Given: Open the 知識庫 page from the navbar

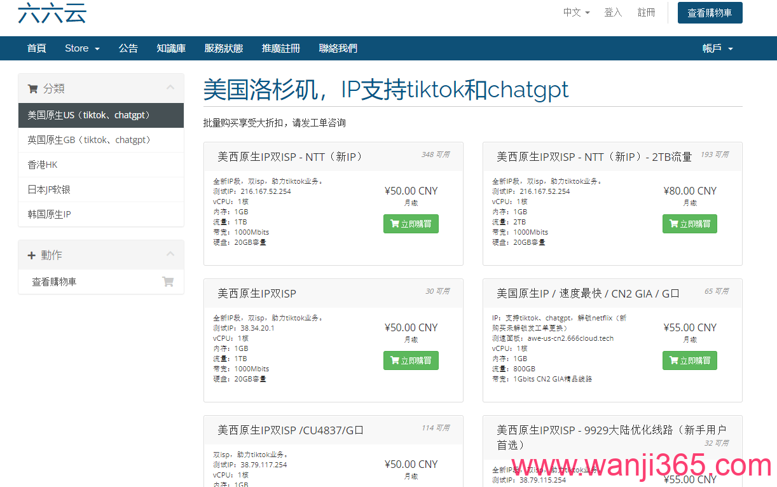Looking at the screenshot, I should pos(171,48).
